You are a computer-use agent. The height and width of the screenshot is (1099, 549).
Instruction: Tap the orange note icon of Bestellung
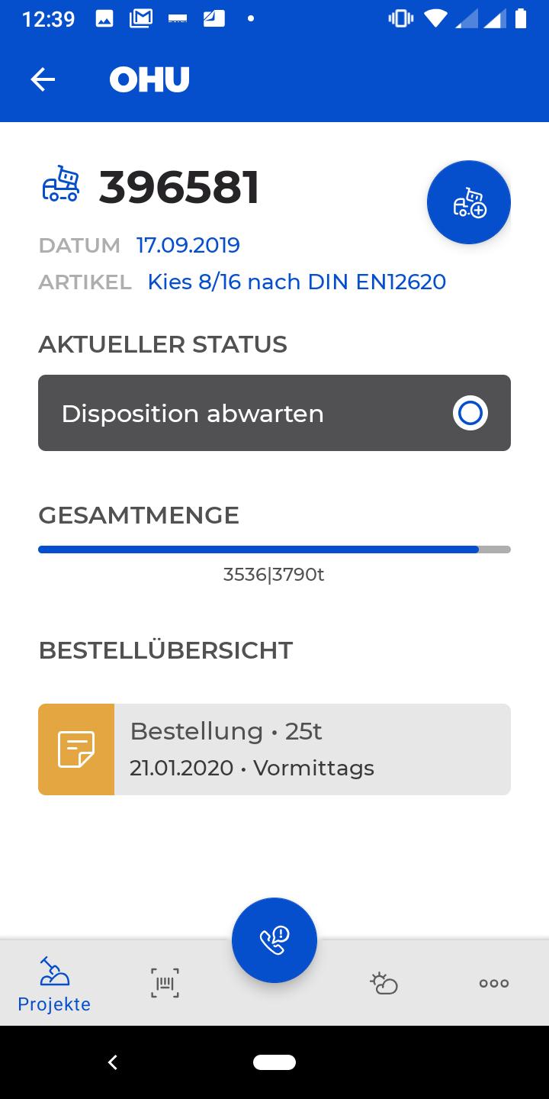[x=76, y=749]
